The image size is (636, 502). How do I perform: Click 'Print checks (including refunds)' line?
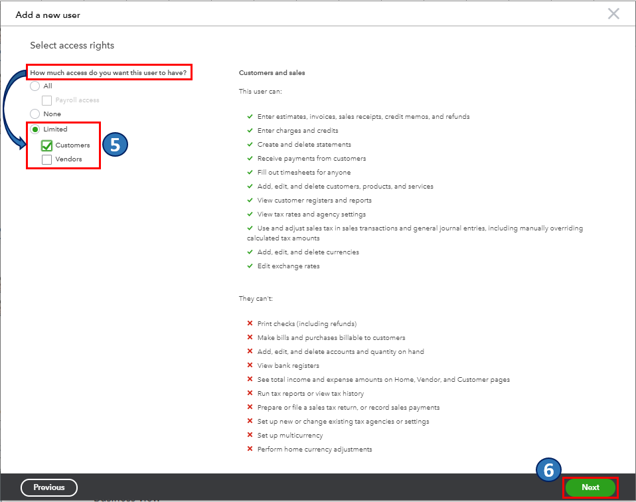[307, 324]
